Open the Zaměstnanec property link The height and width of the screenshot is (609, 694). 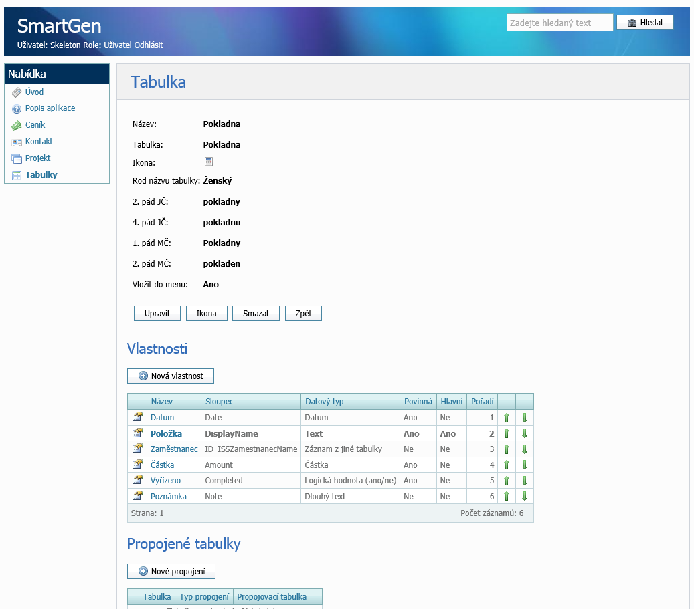coord(174,449)
